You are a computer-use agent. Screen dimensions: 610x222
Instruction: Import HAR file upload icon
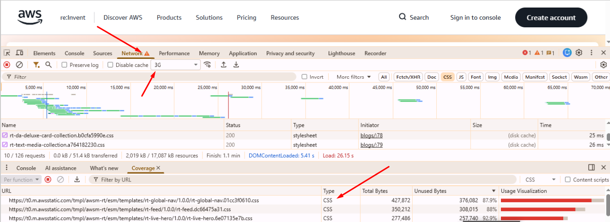[224, 65]
